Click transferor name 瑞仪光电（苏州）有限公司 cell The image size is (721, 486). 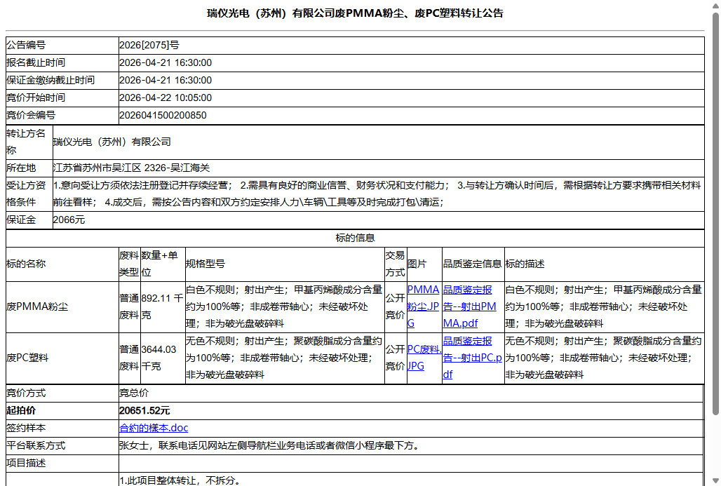(379, 142)
